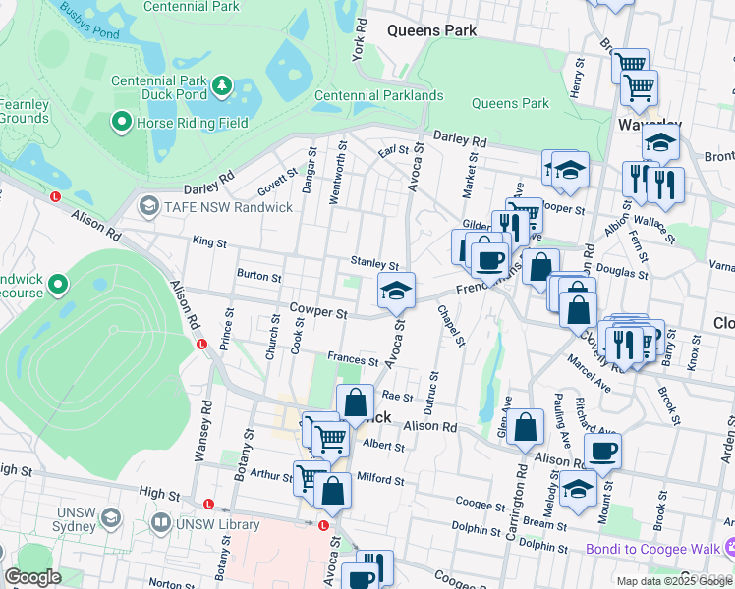
Task: Click the Busbys Pond label
Action: pyautogui.click(x=89, y=21)
